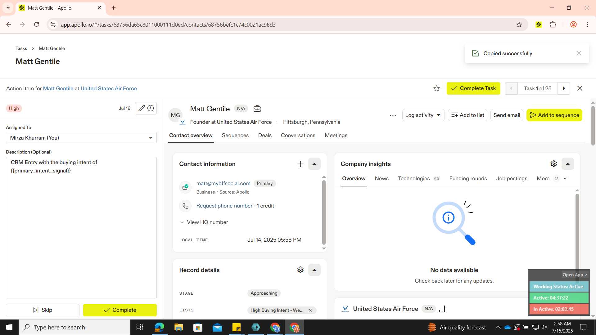The width and height of the screenshot is (596, 335).
Task: Open the browser tab search dropdown
Action: point(8,8)
